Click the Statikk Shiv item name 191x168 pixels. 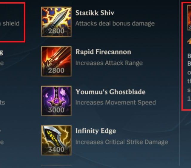pos(95,13)
